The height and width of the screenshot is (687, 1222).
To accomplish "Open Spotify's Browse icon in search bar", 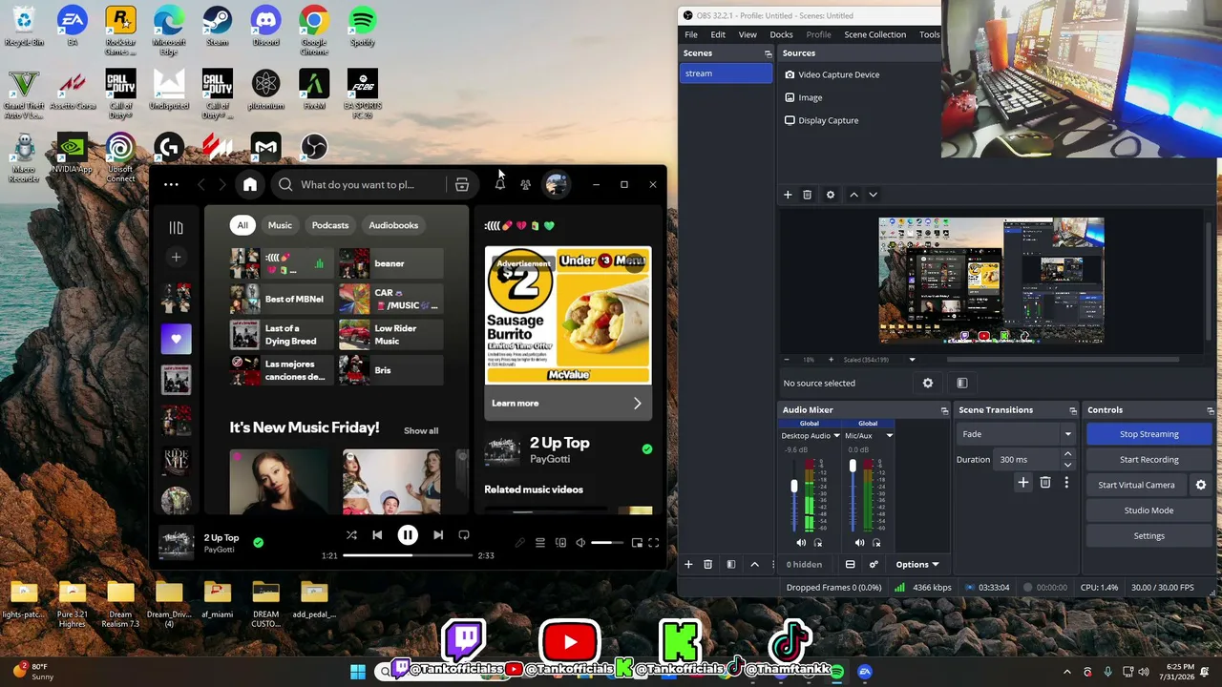I will coord(462,184).
